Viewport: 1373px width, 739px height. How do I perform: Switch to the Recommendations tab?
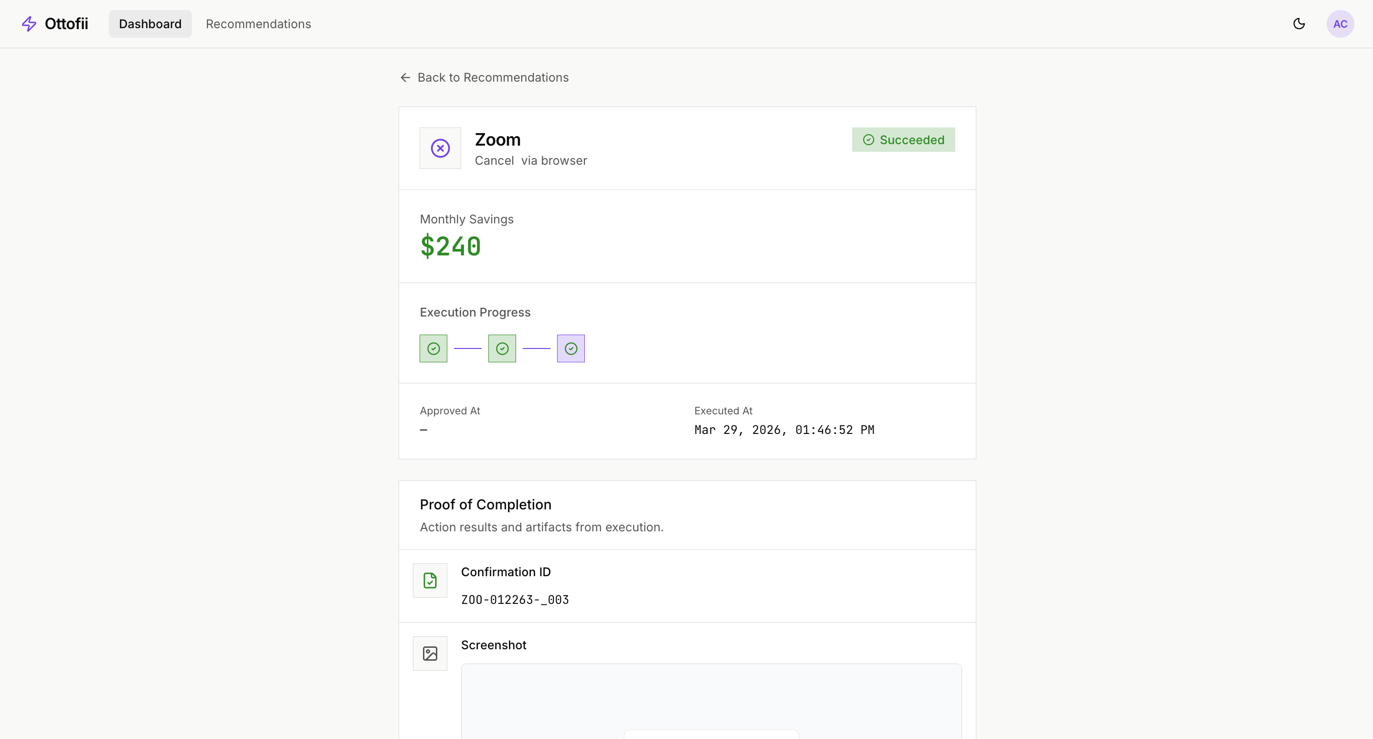258,24
